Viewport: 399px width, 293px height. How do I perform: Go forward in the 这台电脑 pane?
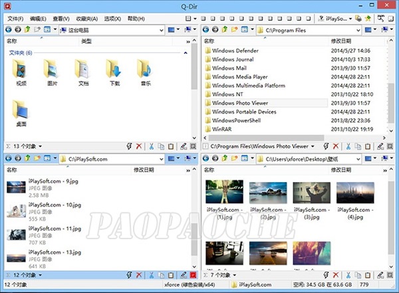tap(18, 30)
